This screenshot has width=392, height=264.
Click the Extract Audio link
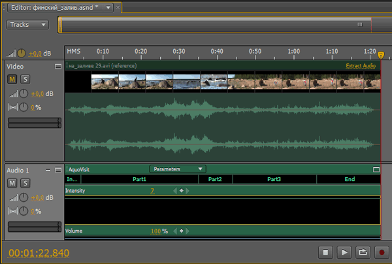click(361, 65)
